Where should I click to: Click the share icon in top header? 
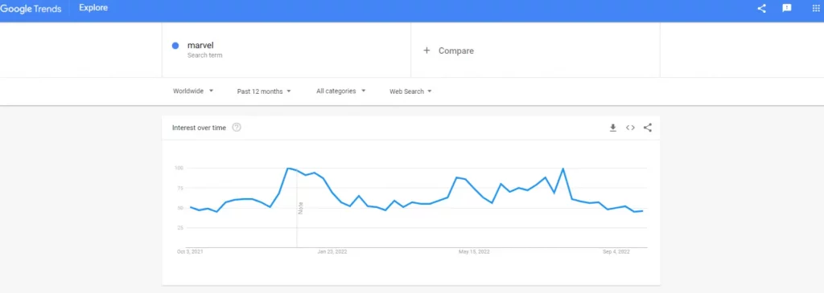tap(761, 8)
